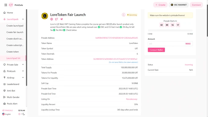Open Create fair launch
This screenshot has height=117, width=208.
pos(15,32)
